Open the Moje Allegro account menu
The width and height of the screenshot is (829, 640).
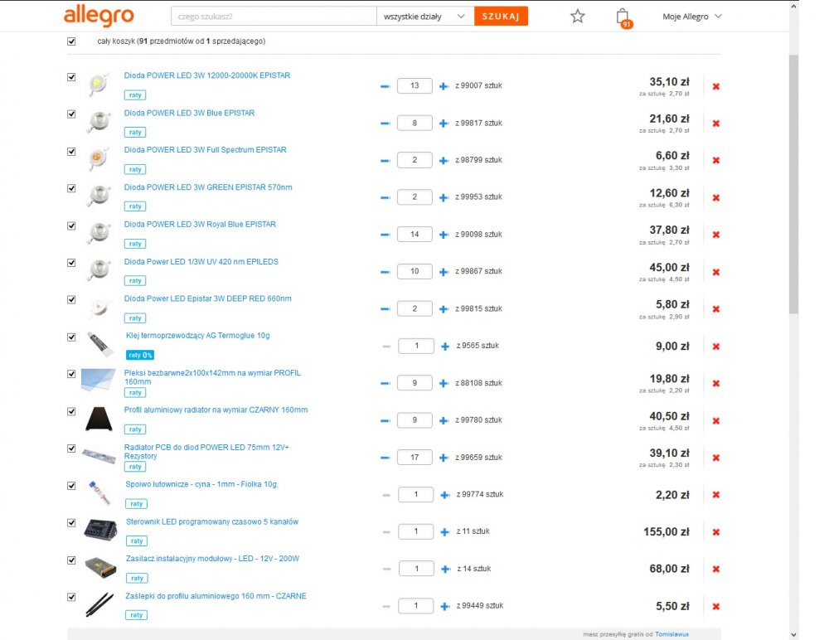(x=691, y=17)
